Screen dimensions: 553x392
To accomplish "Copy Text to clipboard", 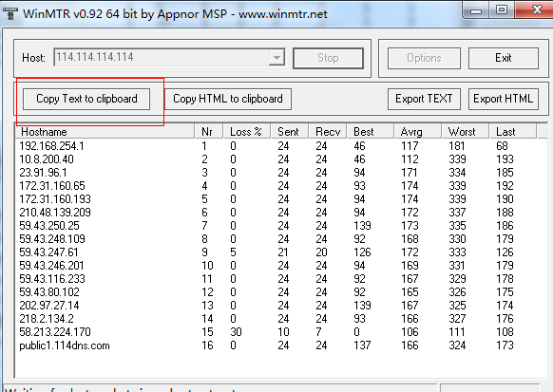I will 86,99.
